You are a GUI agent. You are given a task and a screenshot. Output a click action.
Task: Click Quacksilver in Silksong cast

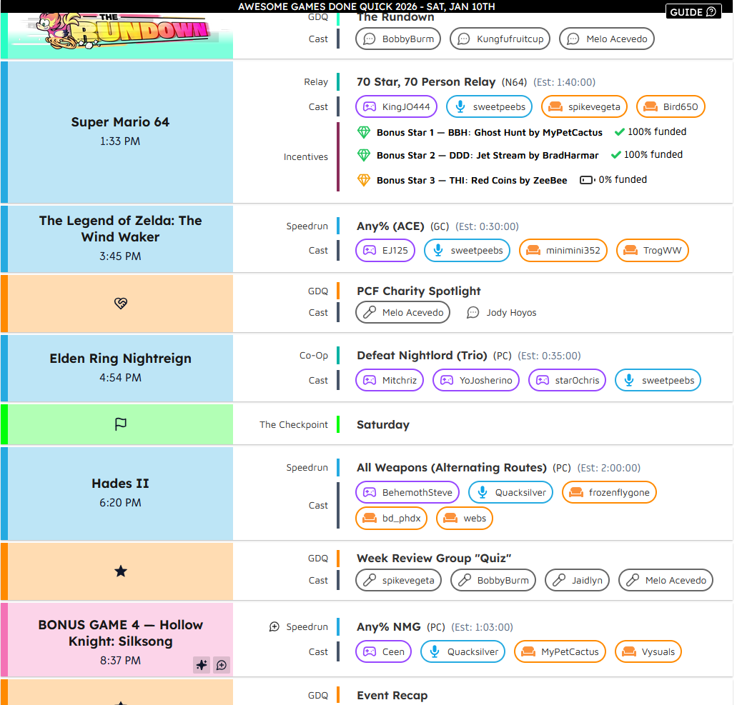(463, 651)
